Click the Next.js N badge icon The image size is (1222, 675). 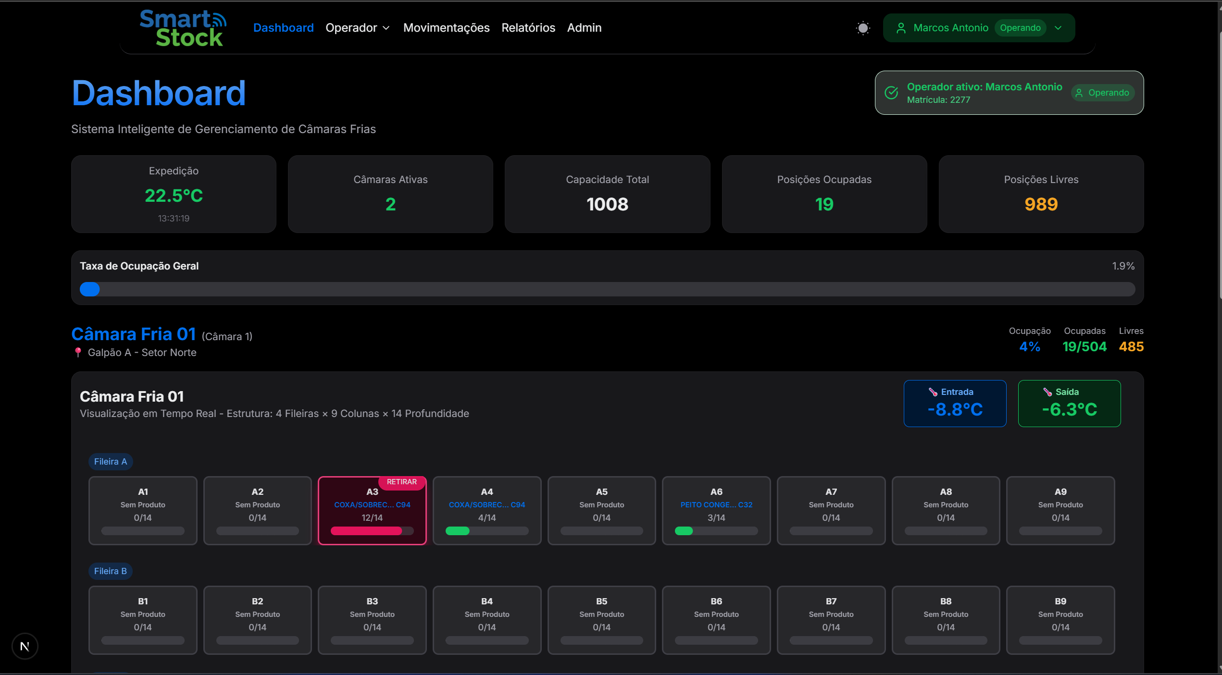click(x=25, y=646)
